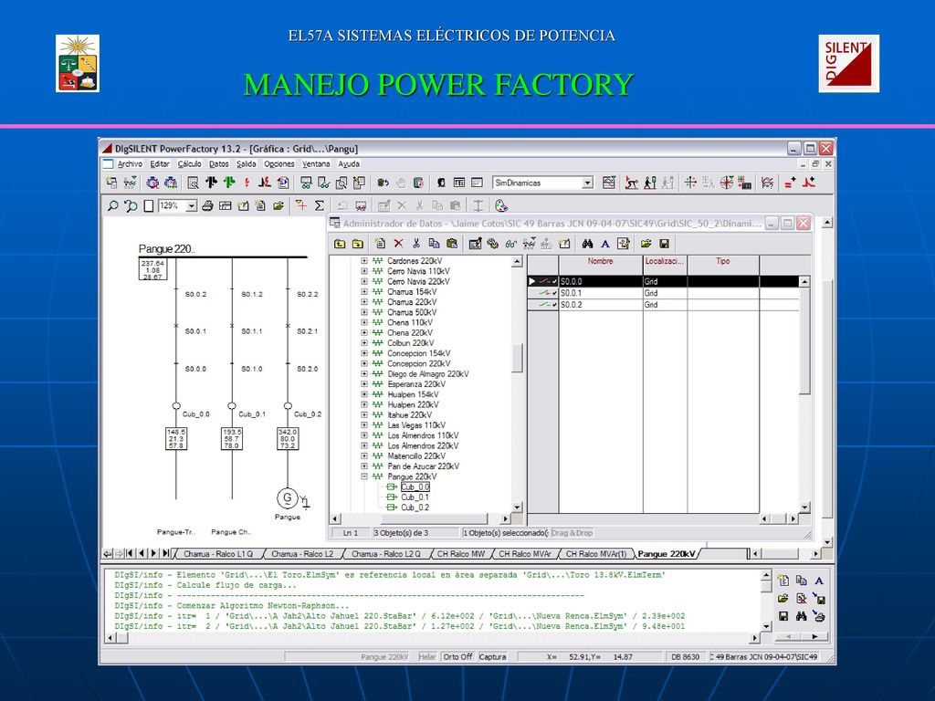Open the Archivo menu
The width and height of the screenshot is (935, 701).
(x=130, y=164)
